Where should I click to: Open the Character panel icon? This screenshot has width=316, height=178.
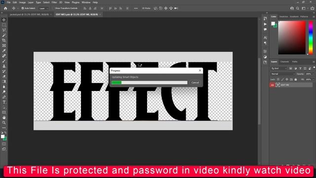coord(265,38)
